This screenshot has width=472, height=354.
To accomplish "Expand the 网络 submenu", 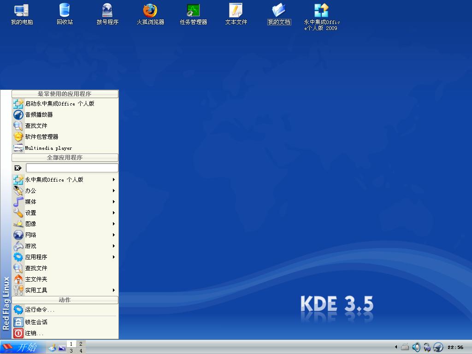I will (x=65, y=235).
